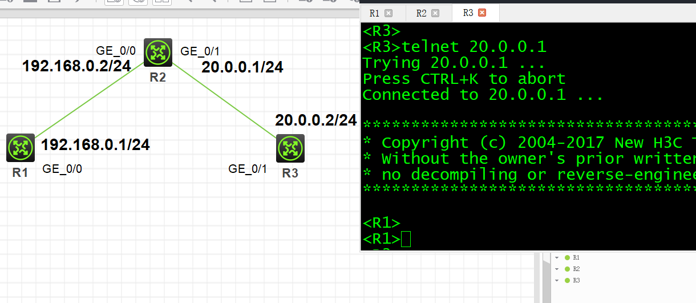Click R3's green status dot in the device list
The image size is (696, 303).
pos(567,280)
